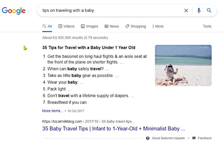Viewport: 224px width, 145px height.
Task: Click the Feedback link
Action: 205,138
